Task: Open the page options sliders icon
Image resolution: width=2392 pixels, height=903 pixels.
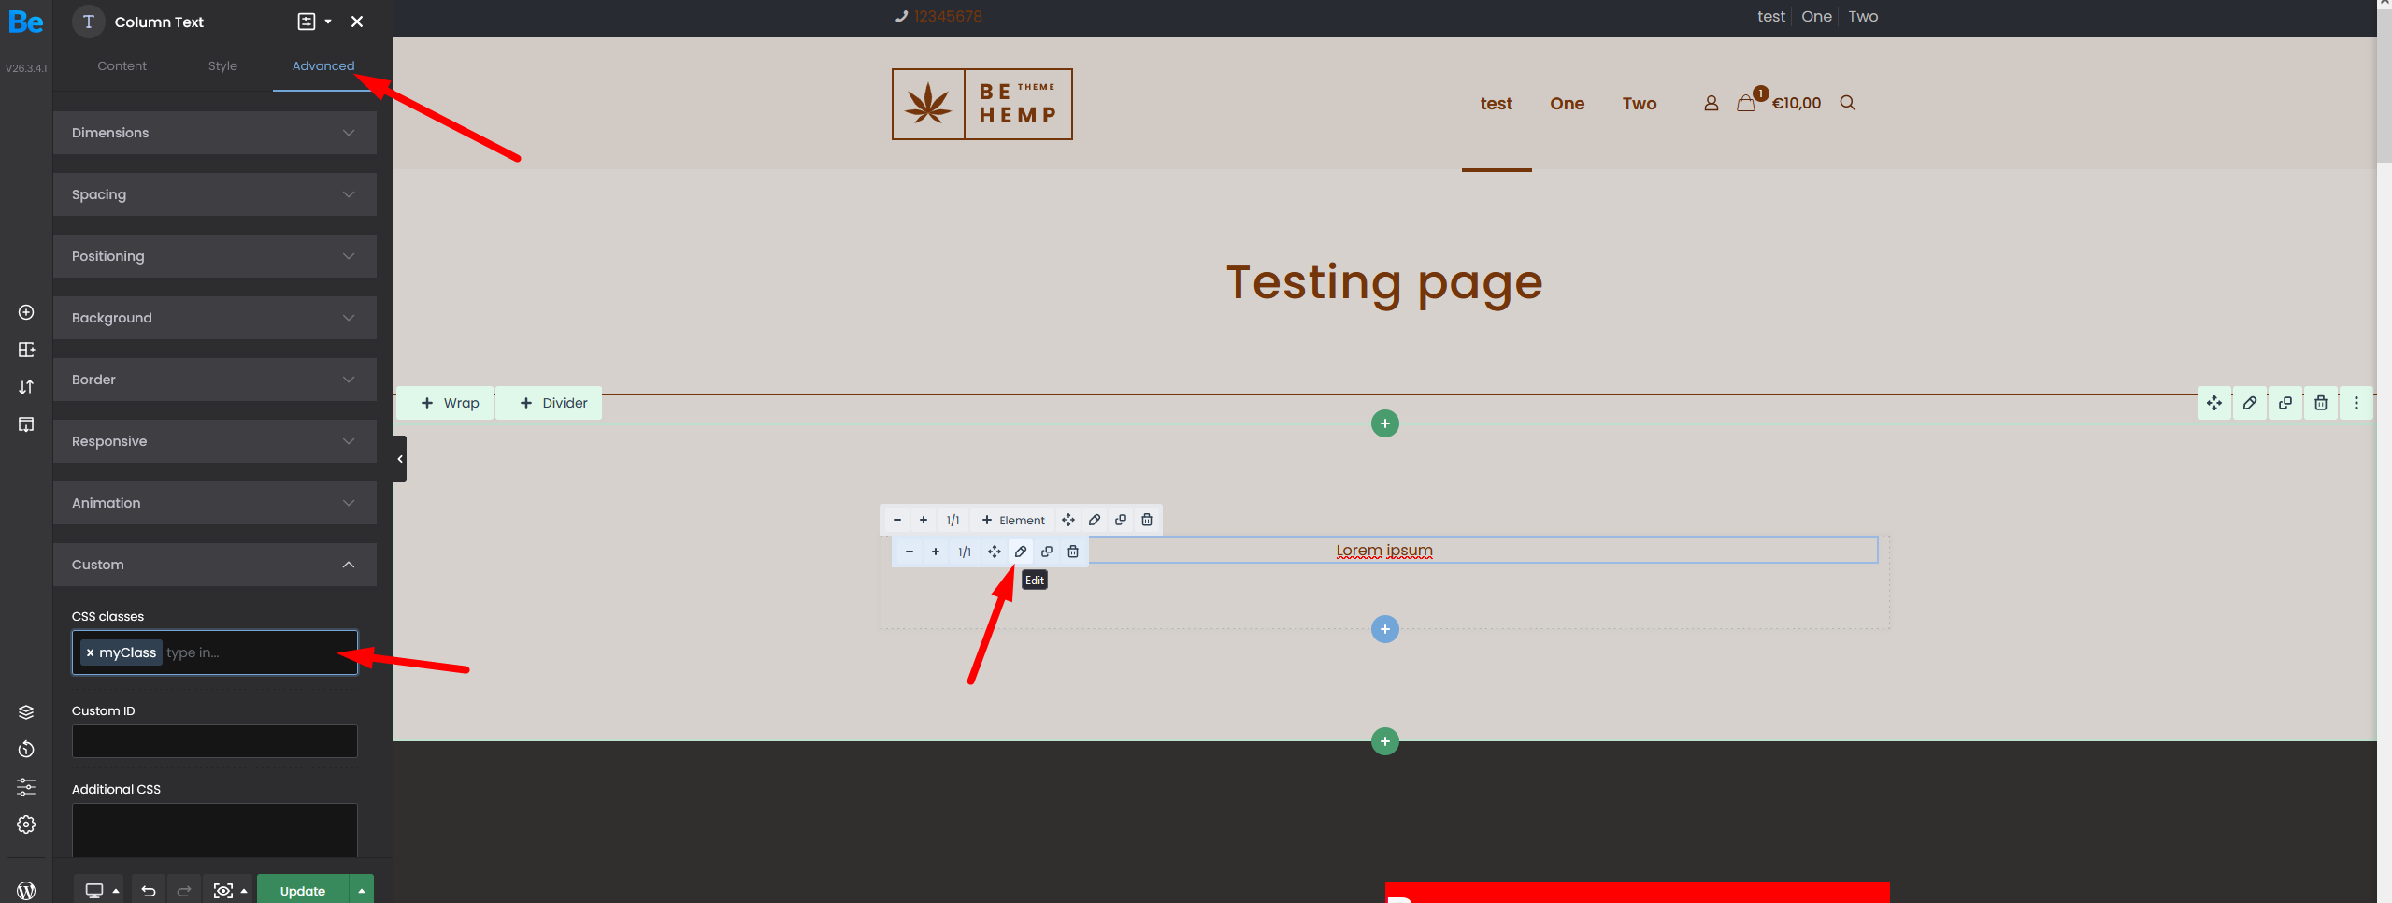Action: click(26, 787)
